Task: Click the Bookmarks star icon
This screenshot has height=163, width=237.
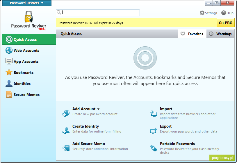Action: 9,72
